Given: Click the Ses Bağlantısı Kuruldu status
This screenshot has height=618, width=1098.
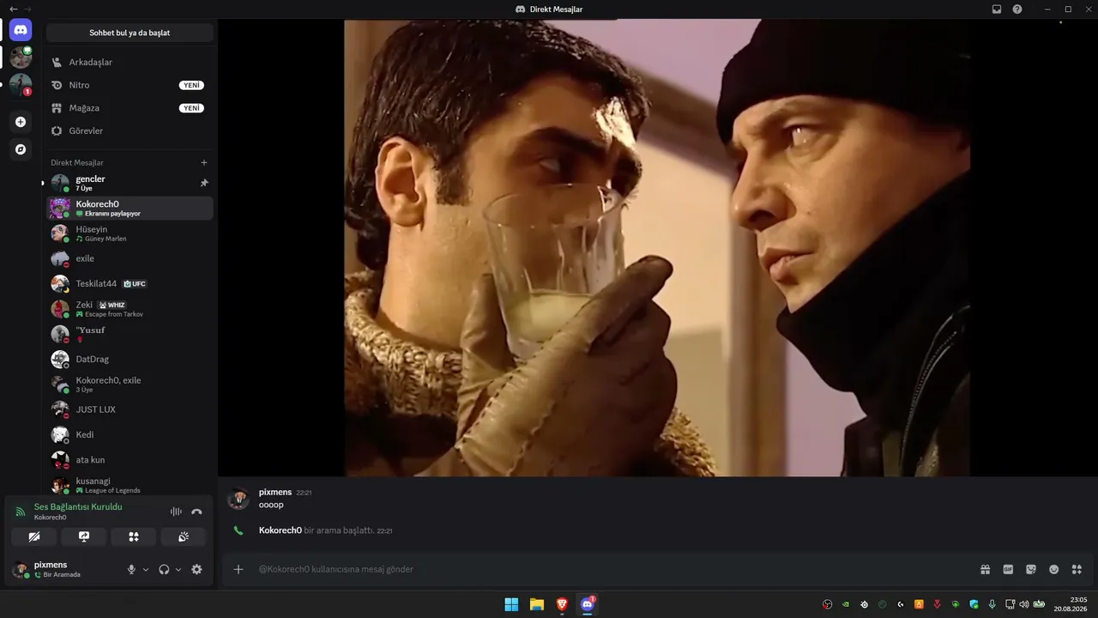Looking at the screenshot, I should pyautogui.click(x=78, y=506).
